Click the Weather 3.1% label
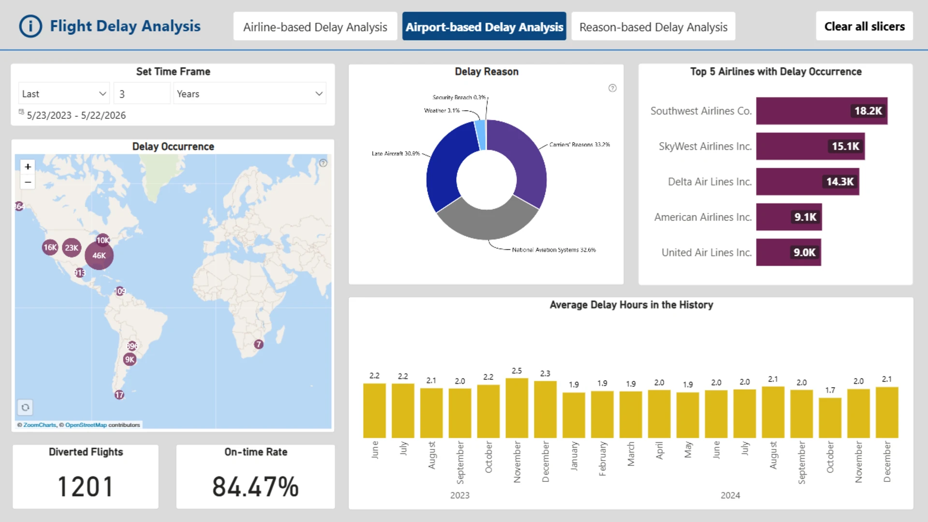The width and height of the screenshot is (928, 522). [x=442, y=111]
